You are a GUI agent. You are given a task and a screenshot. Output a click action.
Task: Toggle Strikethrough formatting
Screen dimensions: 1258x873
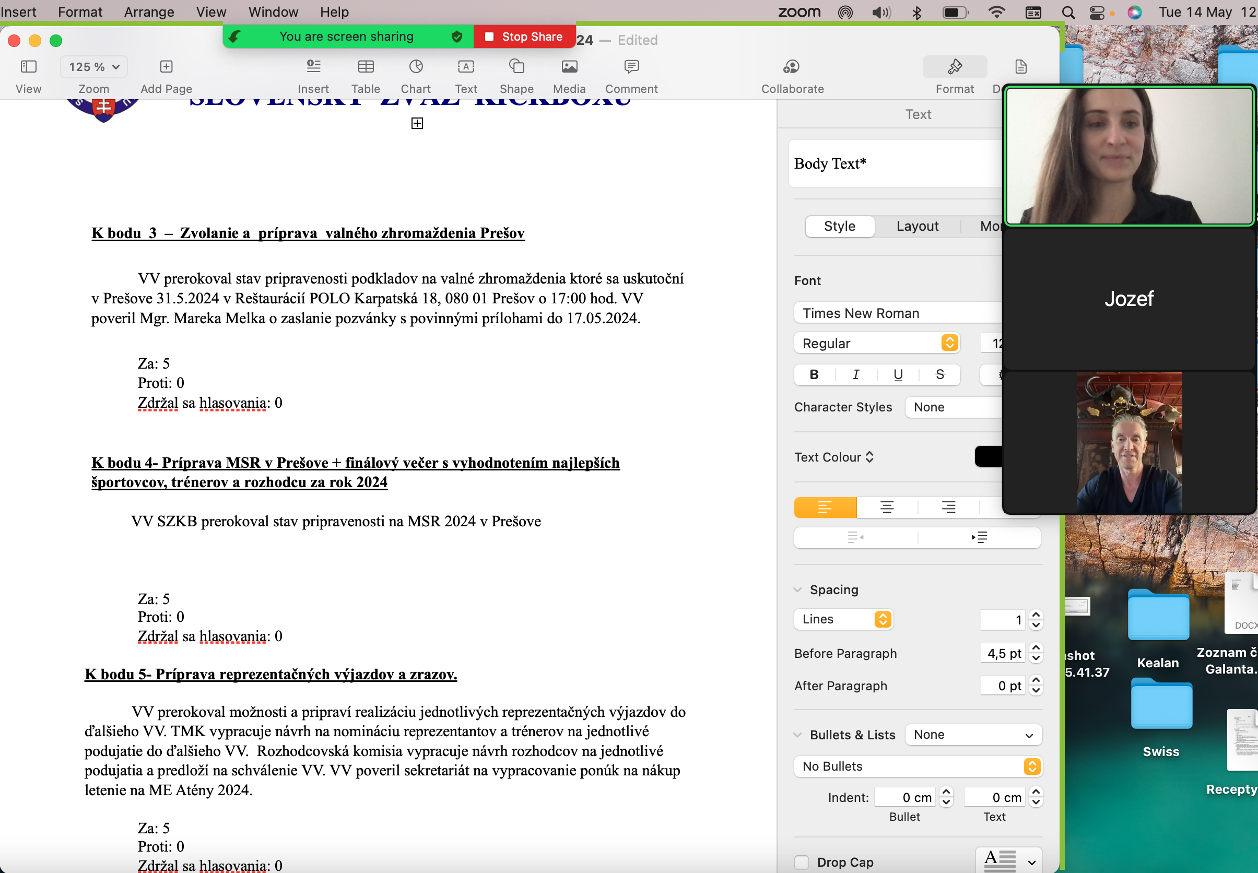(940, 375)
